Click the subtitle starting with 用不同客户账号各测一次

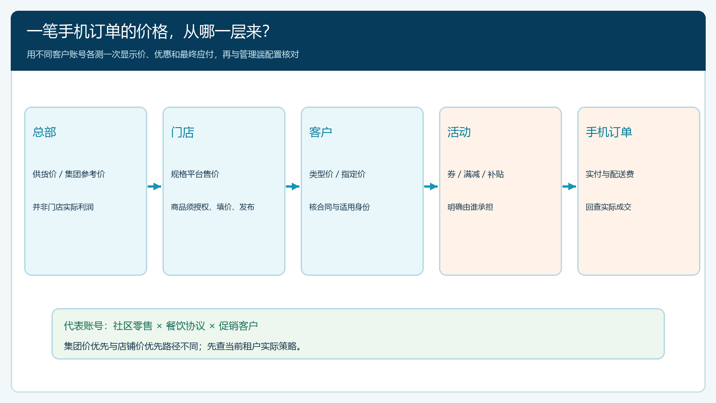(163, 55)
